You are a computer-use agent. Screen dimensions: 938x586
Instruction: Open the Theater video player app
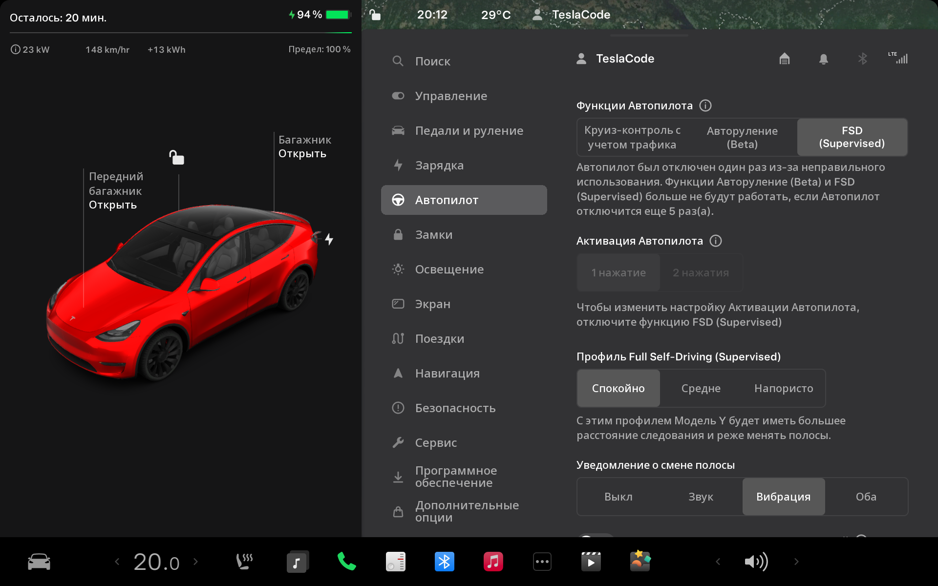[x=591, y=562]
